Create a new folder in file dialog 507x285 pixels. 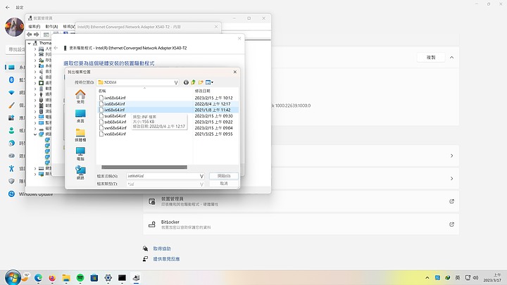(x=201, y=82)
